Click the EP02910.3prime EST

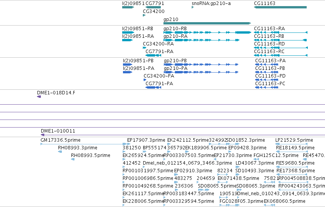point(176,175)
